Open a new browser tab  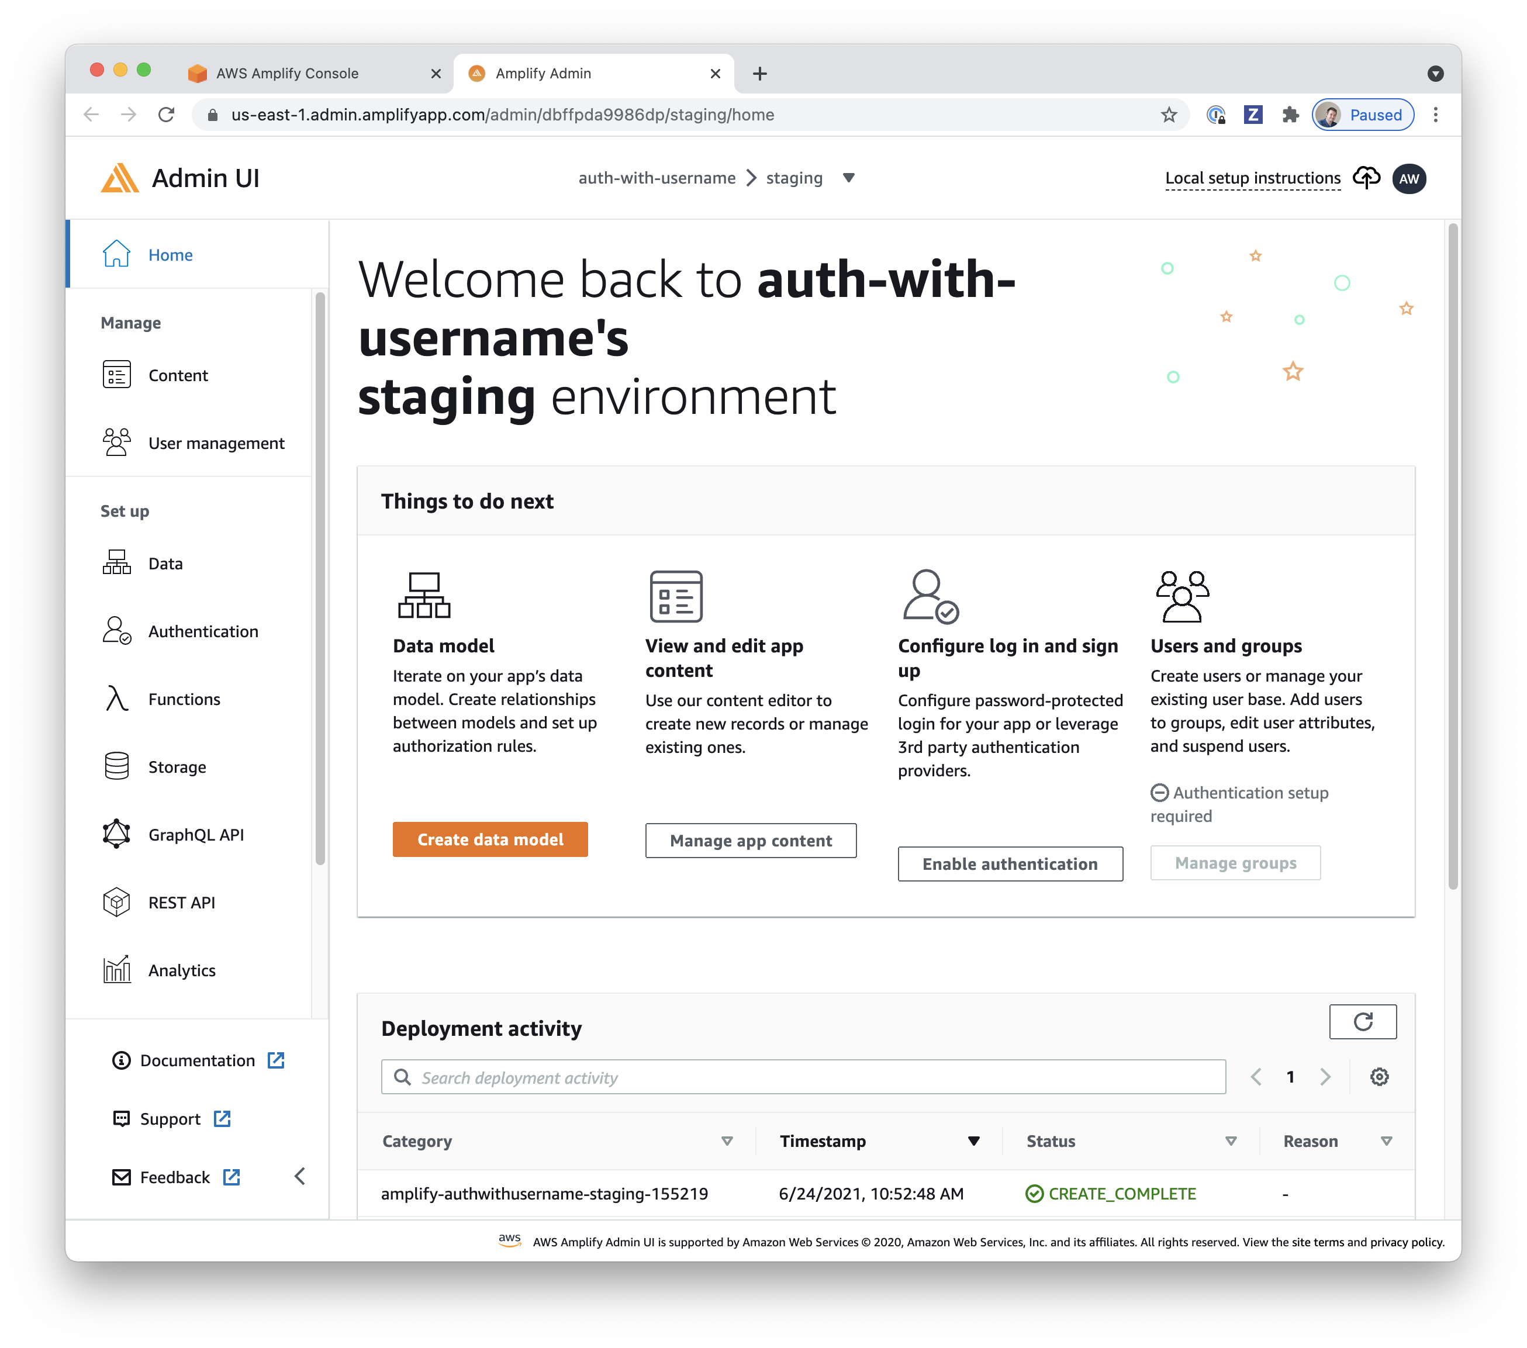point(759,73)
